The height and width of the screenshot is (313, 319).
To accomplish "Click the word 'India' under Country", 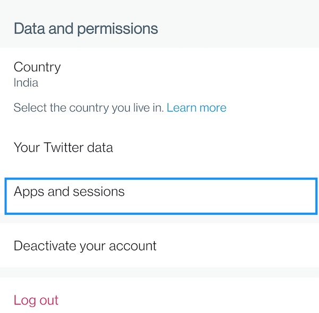I will pos(26,83).
